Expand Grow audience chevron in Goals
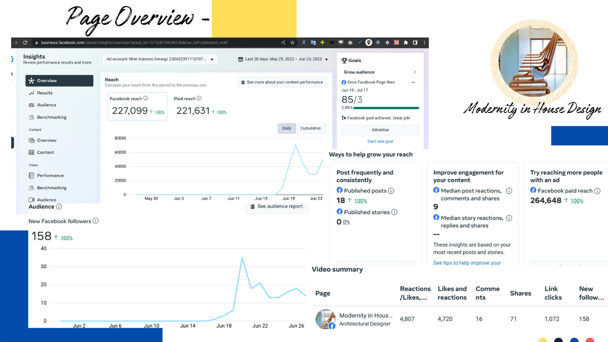Screen dimensions: 608x342 click(415, 72)
